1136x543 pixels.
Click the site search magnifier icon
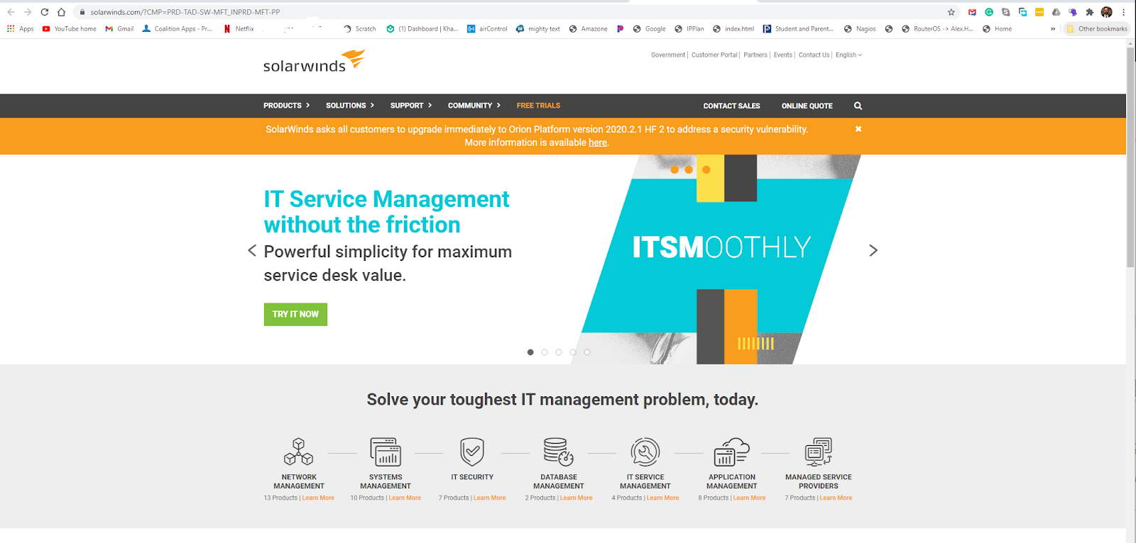coord(858,106)
